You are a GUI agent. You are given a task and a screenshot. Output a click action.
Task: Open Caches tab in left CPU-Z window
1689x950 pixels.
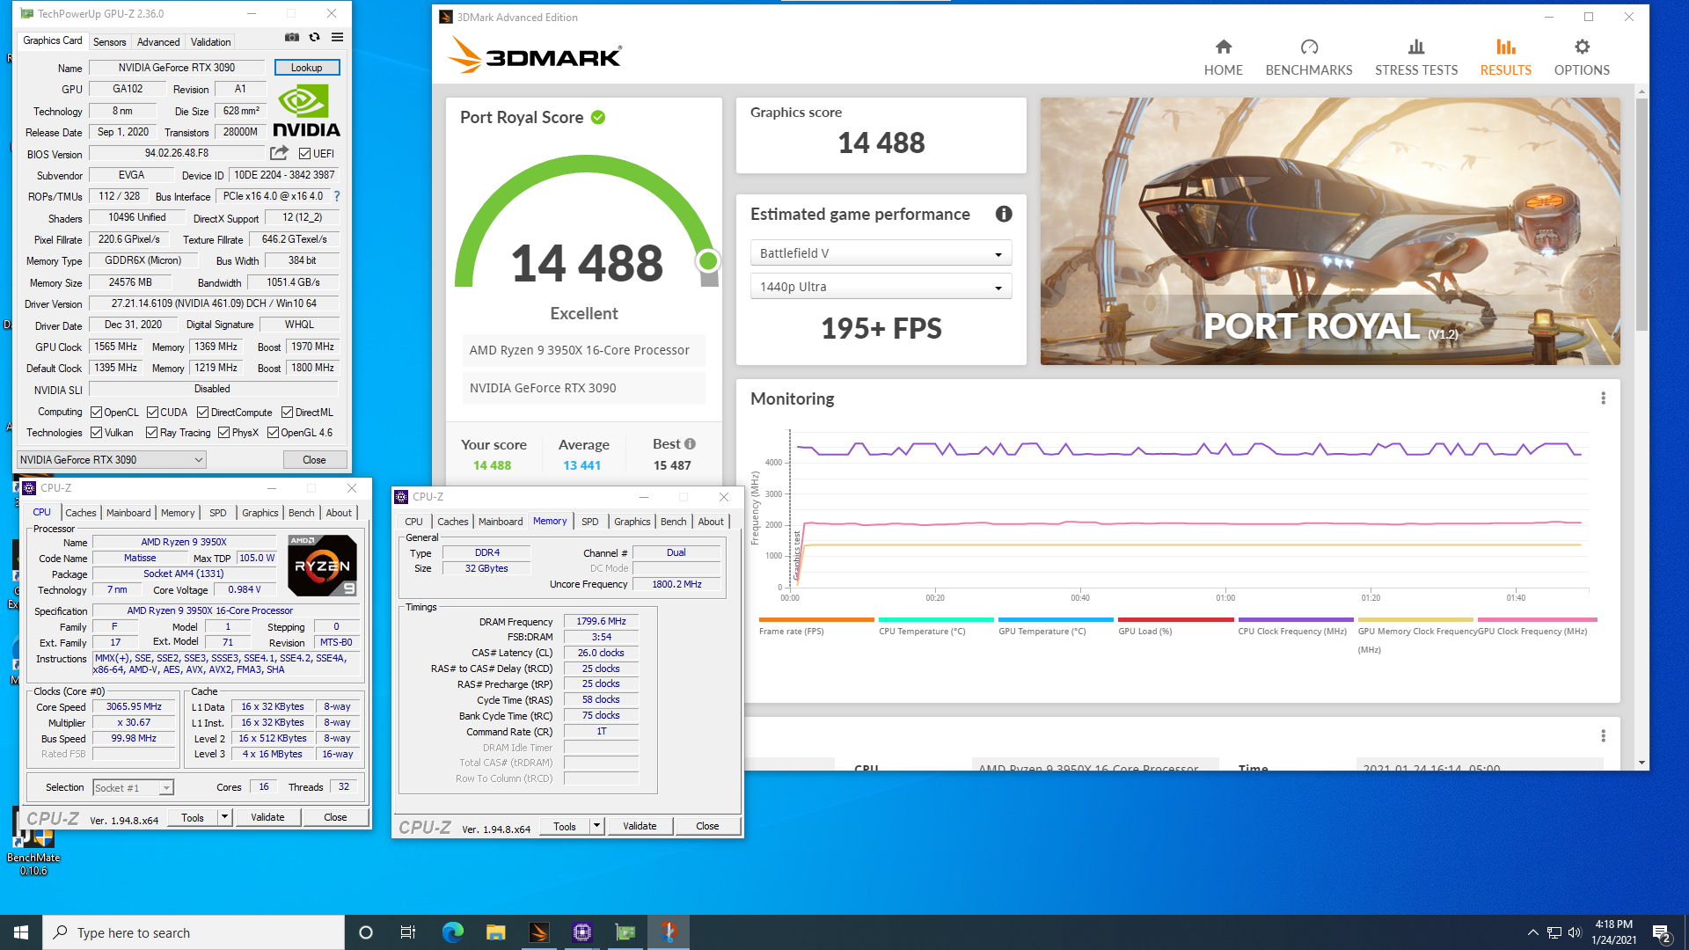point(81,513)
